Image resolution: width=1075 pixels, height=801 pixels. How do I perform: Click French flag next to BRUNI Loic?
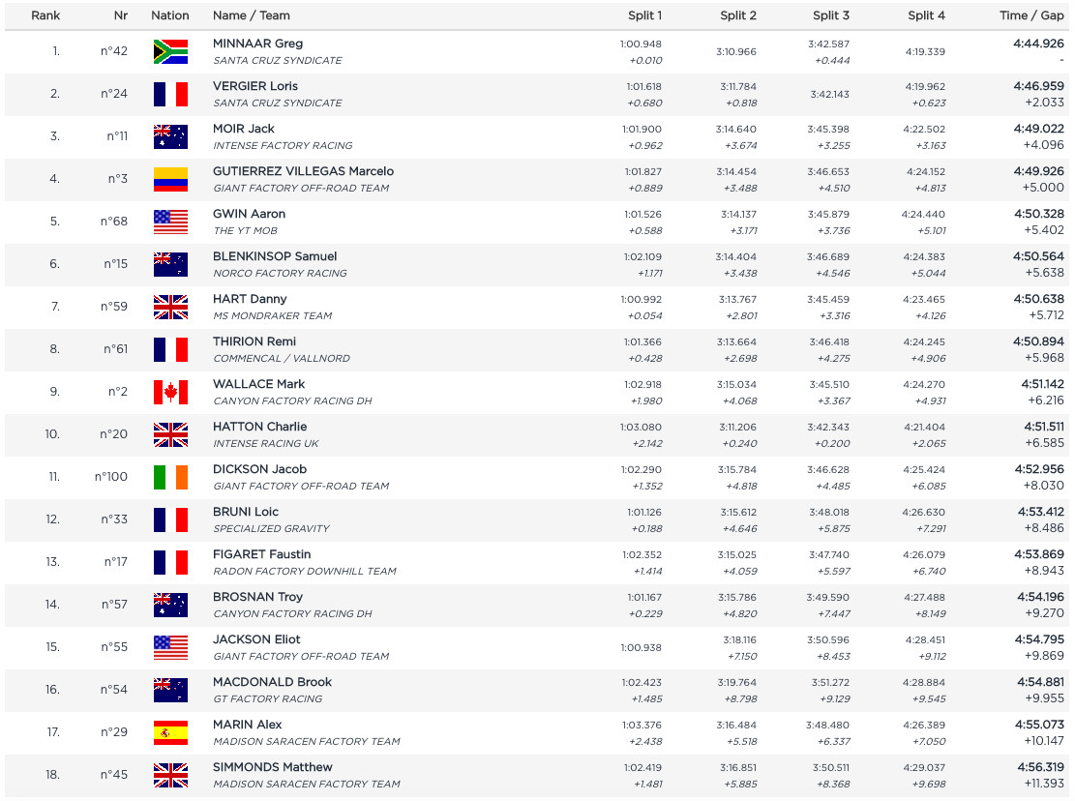pos(170,519)
